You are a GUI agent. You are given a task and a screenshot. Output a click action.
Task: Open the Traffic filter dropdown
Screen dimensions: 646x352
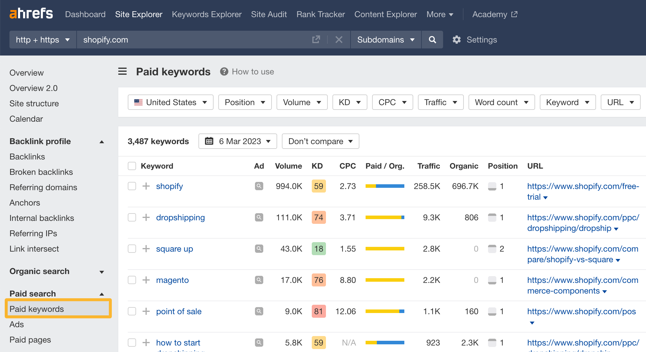coord(440,102)
